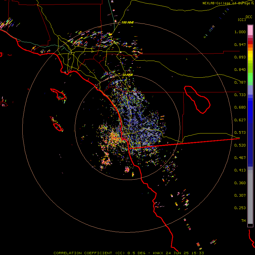Click the bright green segment of the color bar
The image size is (255, 255).
click(x=250, y=77)
